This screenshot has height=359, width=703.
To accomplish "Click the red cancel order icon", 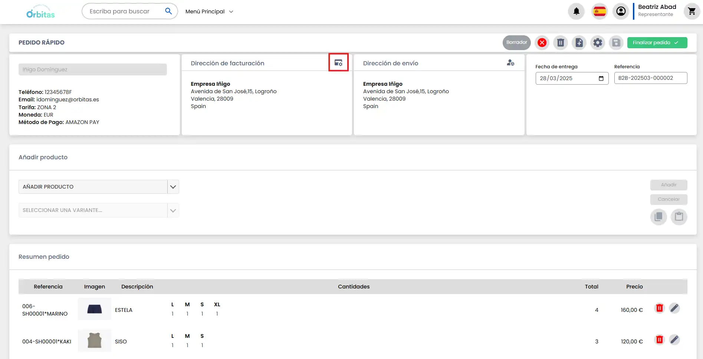I will [542, 43].
